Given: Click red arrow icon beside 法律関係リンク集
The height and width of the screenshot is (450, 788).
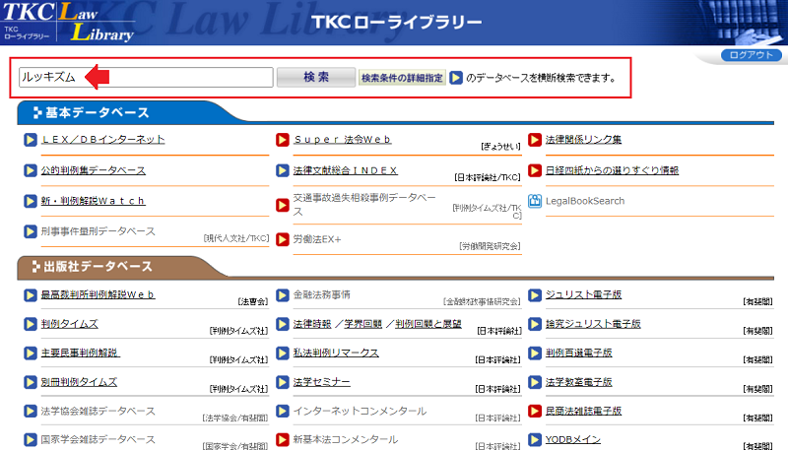Looking at the screenshot, I should click(x=535, y=140).
